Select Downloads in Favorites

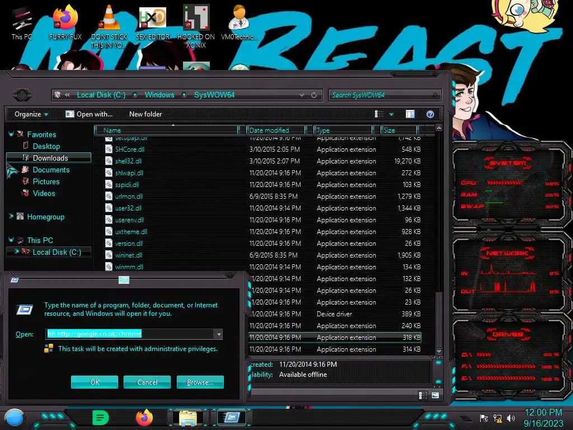tap(49, 158)
